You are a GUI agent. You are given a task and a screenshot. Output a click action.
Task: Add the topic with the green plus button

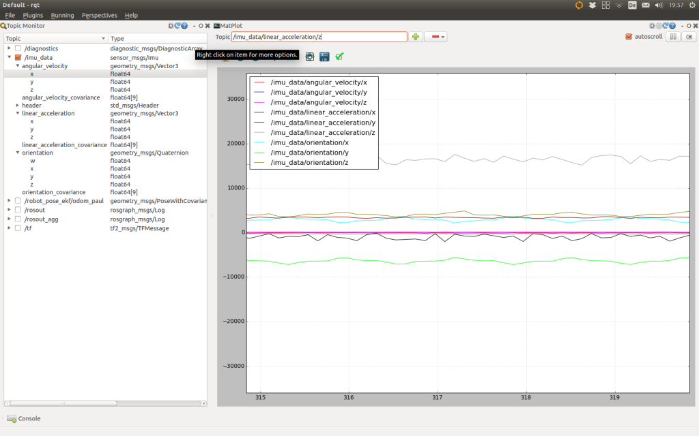tap(416, 37)
